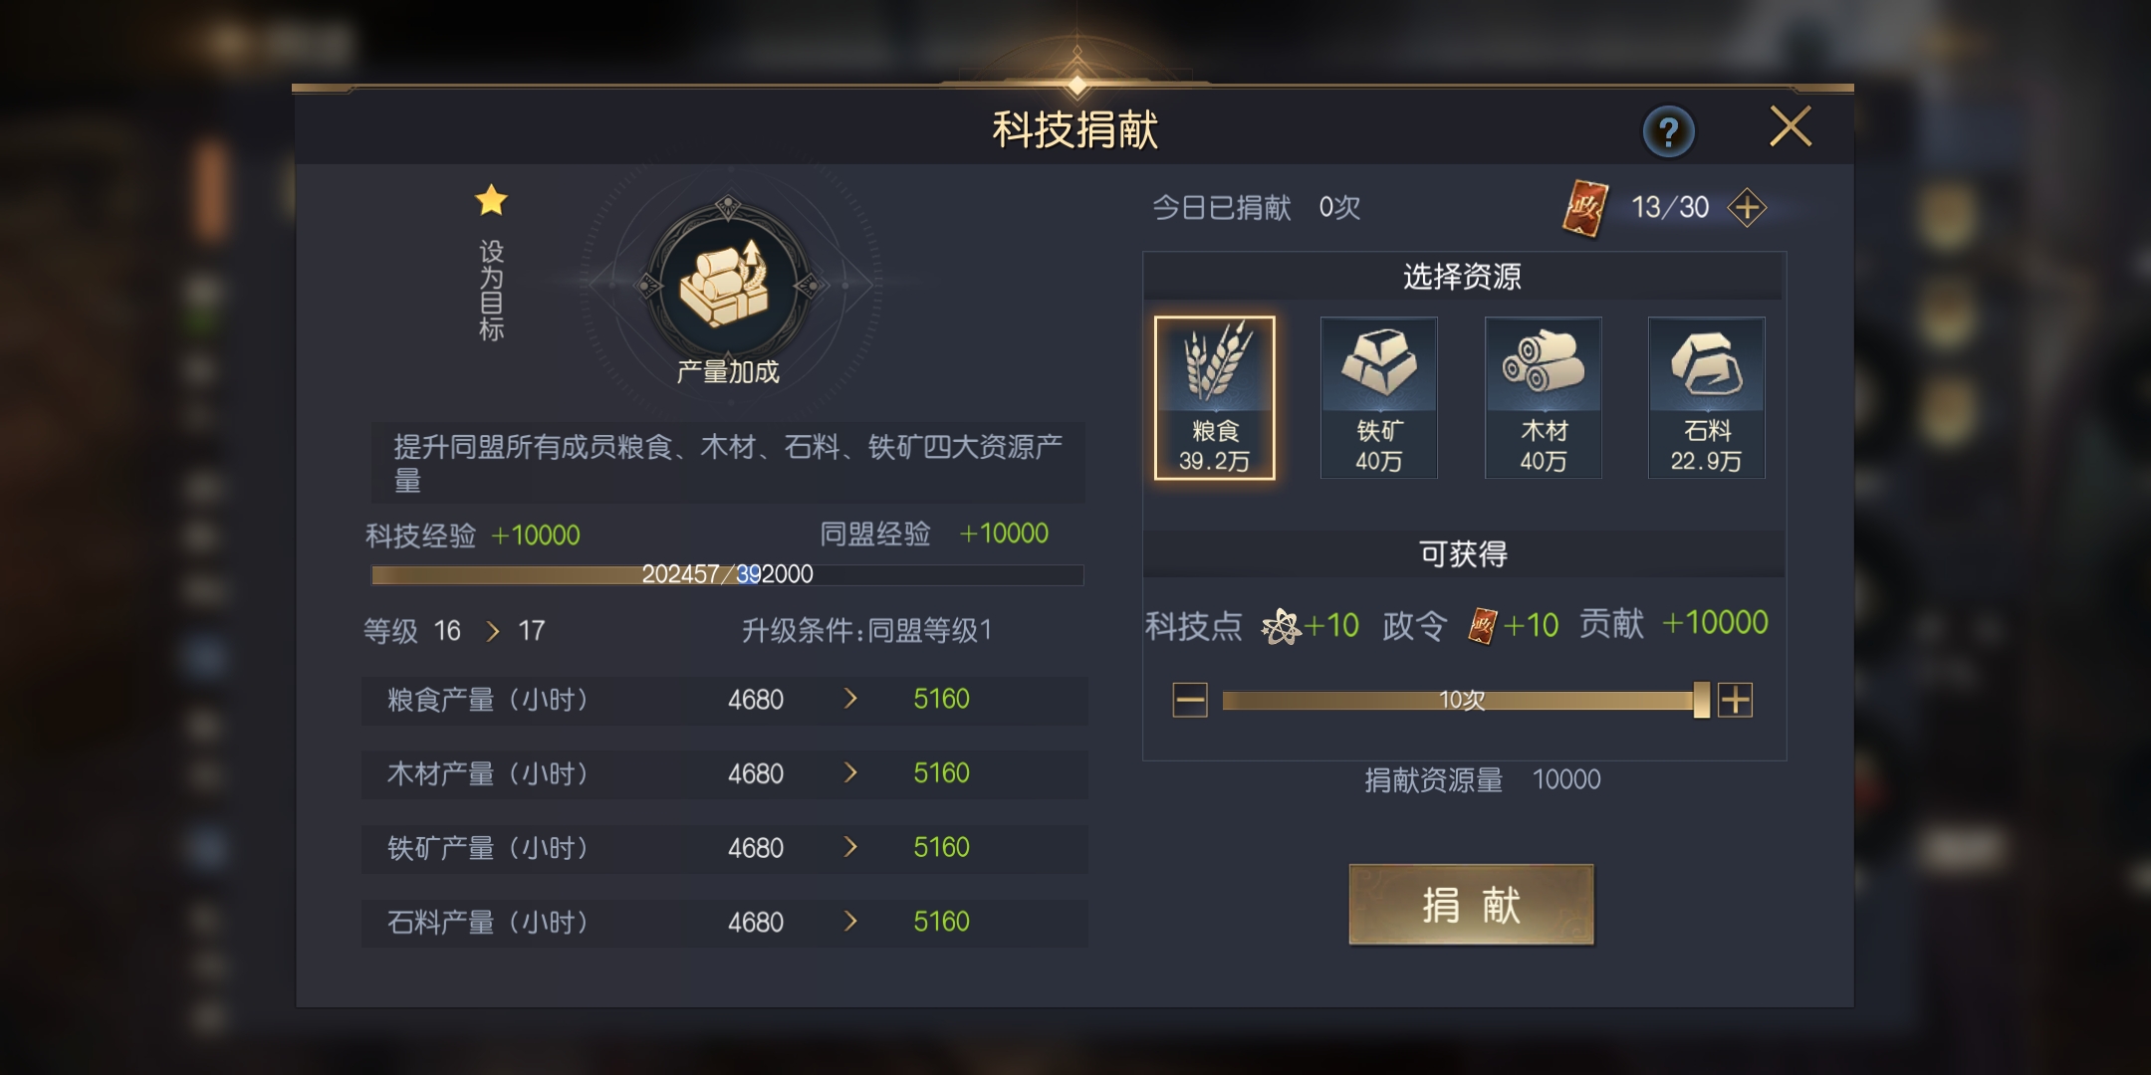Increase donation count with the plus button

tap(1735, 700)
